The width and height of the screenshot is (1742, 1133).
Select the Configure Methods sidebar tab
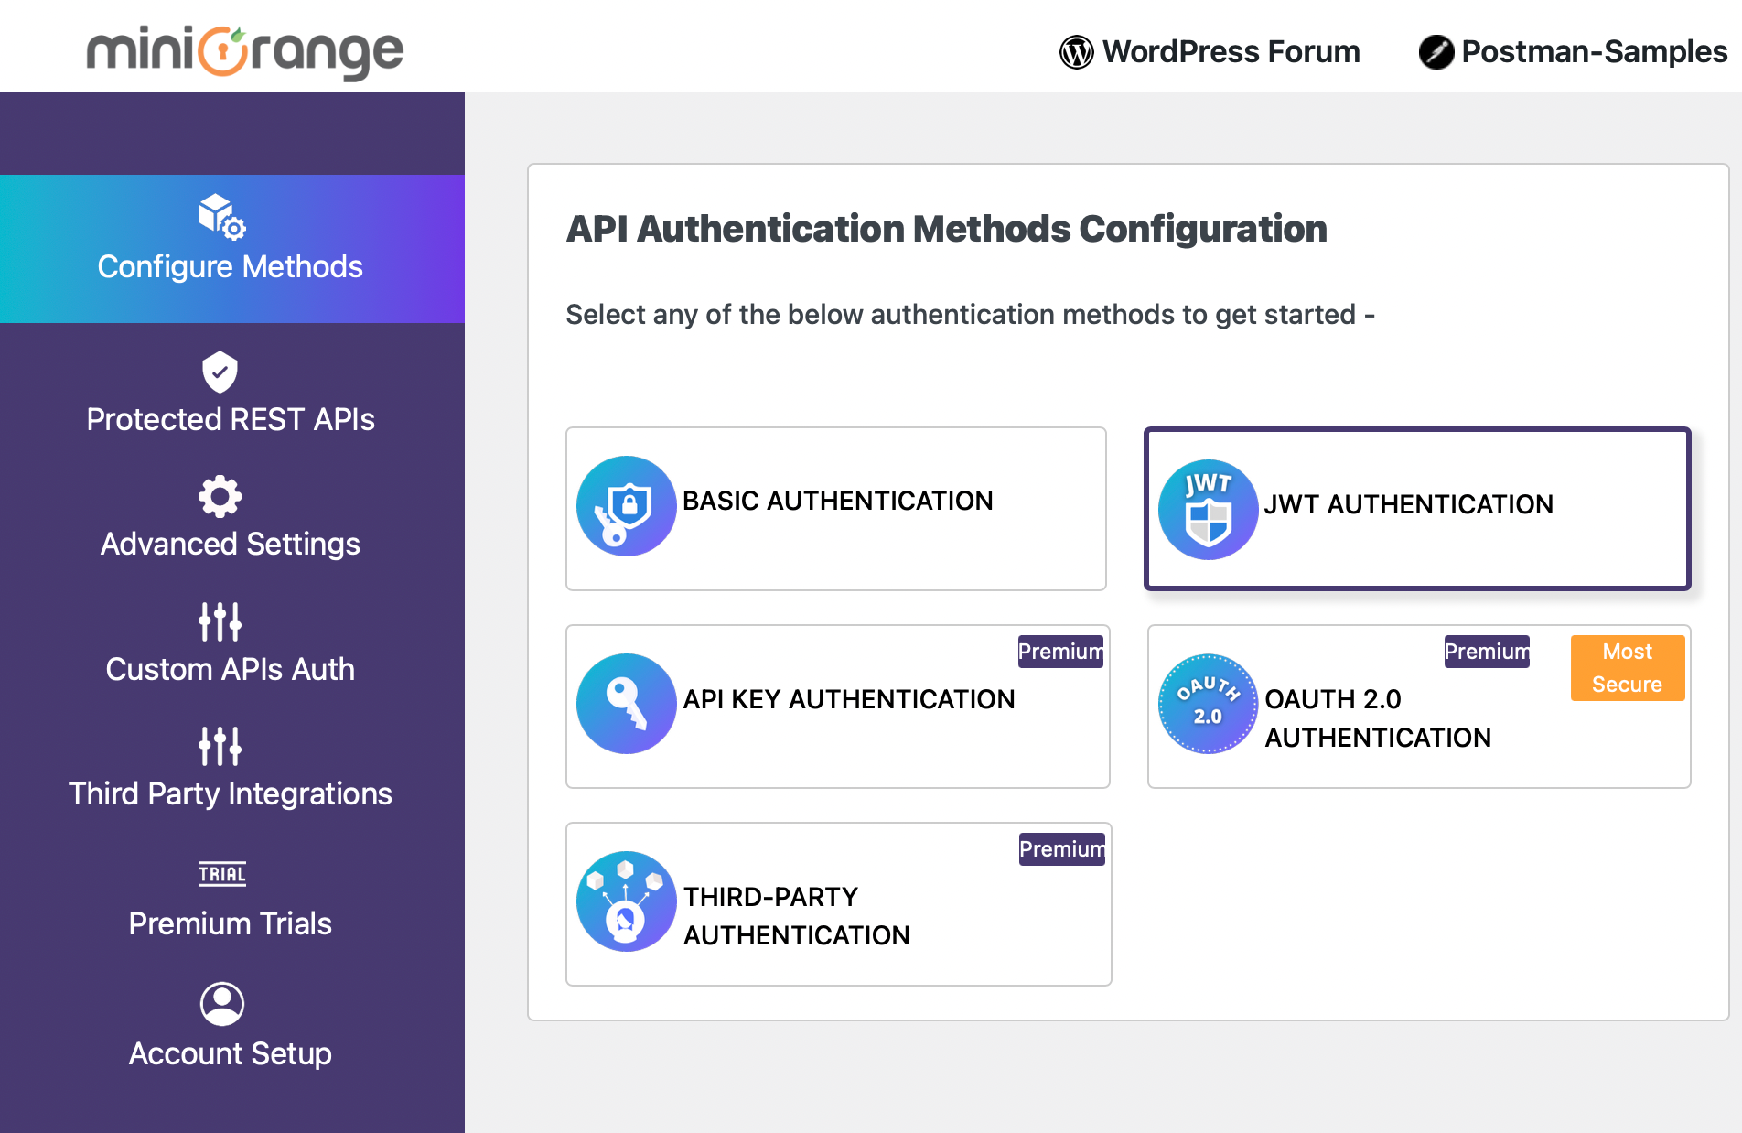[x=232, y=249]
